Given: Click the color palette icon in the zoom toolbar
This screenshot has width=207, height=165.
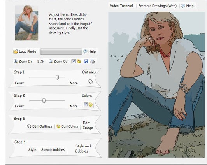Looking at the screenshot, I should [79, 61].
